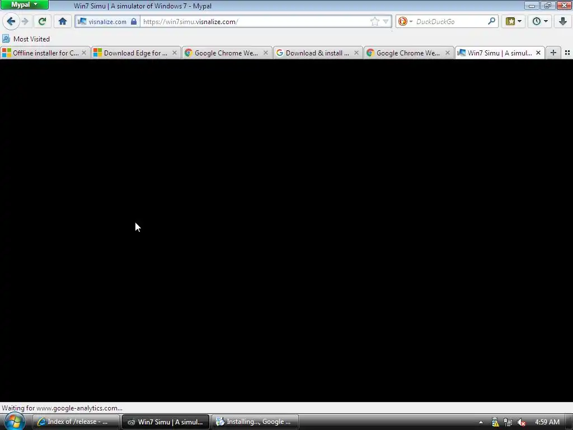The height and width of the screenshot is (430, 573).
Task: Open the bookmarks menu button
Action: coord(514,22)
